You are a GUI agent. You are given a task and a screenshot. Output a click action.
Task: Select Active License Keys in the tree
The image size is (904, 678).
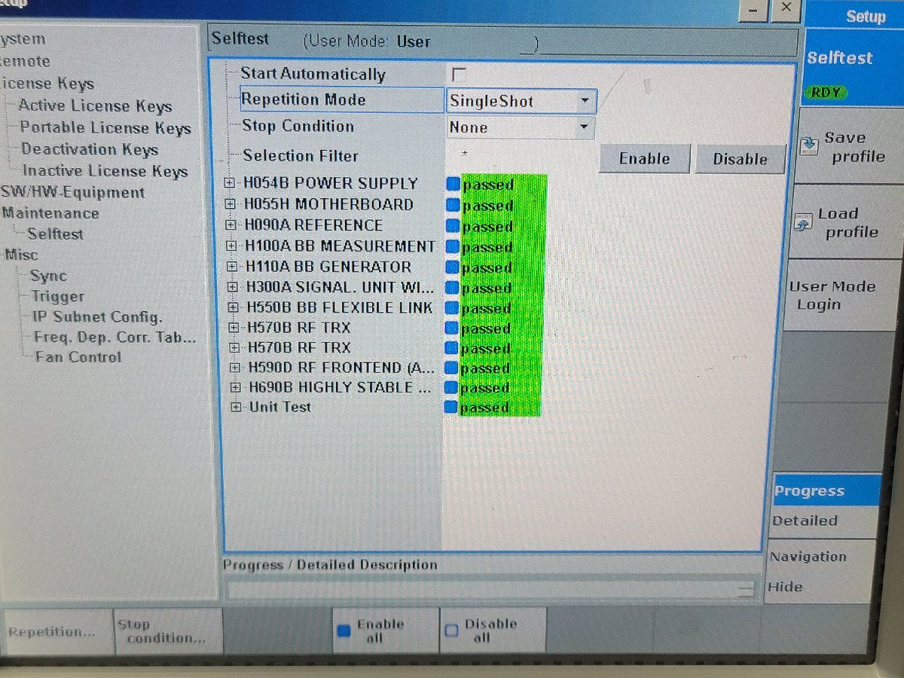tap(95, 106)
